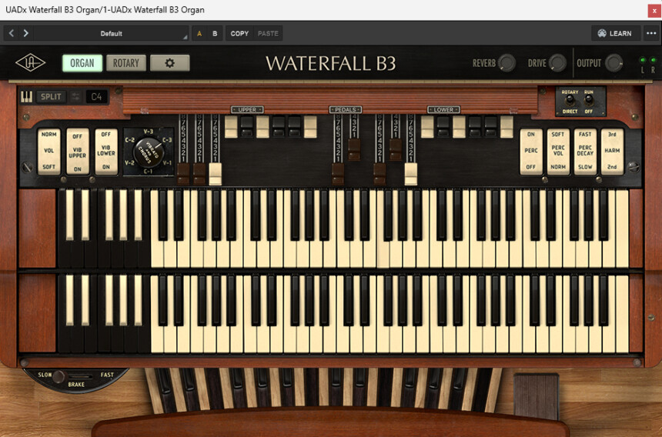Viewport: 662px width, 437px height.
Task: Switch to the ROTARY tab
Action: [x=125, y=63]
